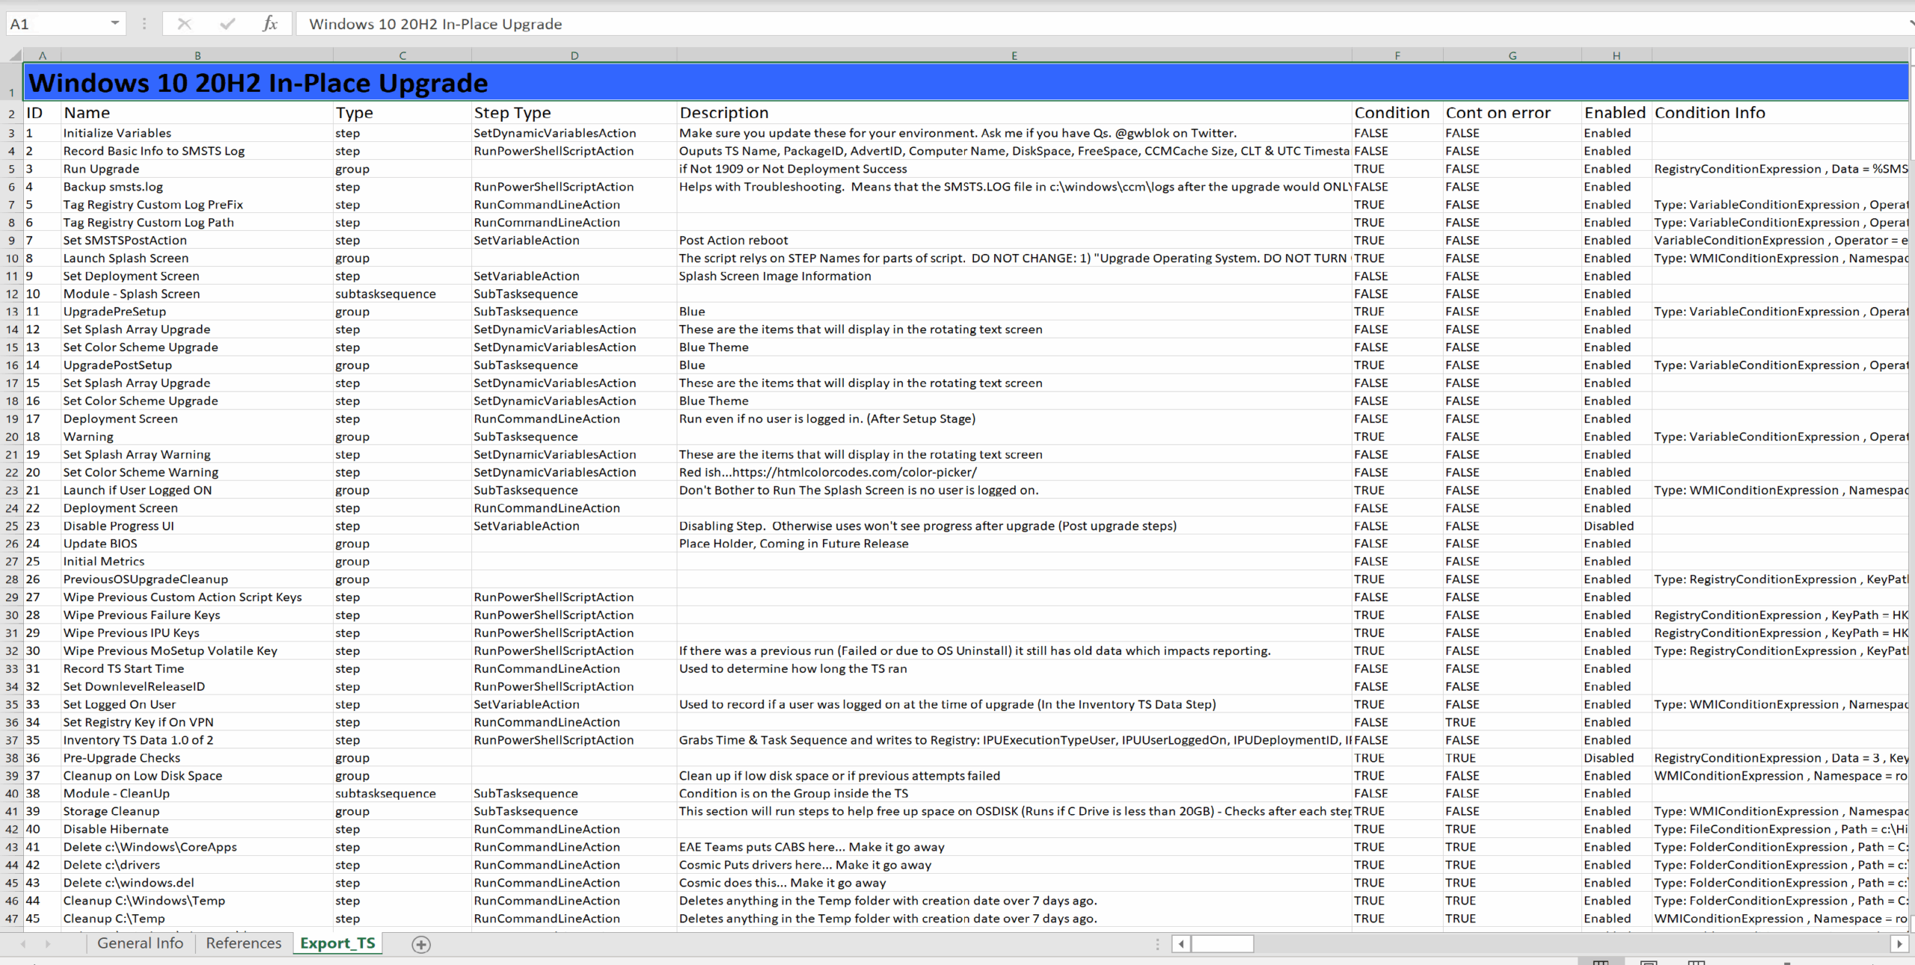
Task: Click the Enter checkmark in formula bar
Action: pyautogui.click(x=227, y=24)
